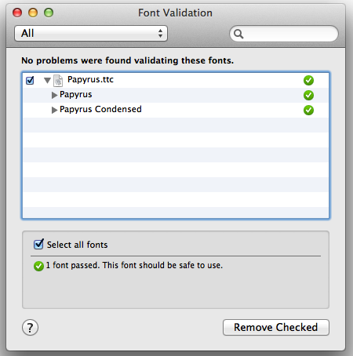Click the green zoom window button
This screenshot has width=353, height=356.
[49, 13]
